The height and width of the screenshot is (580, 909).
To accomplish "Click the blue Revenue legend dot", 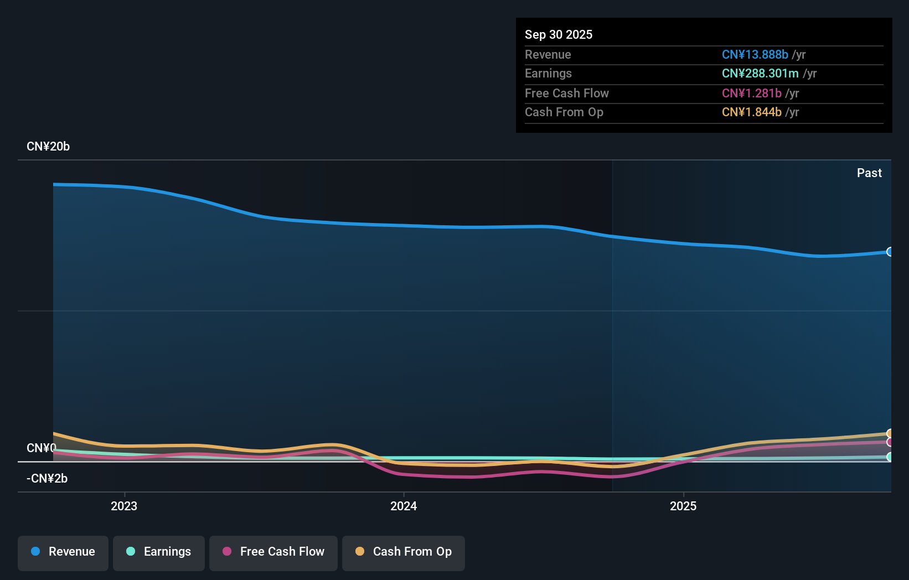I will coord(35,551).
